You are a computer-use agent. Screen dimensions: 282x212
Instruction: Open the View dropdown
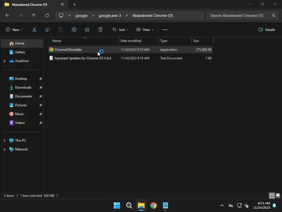[145, 30]
